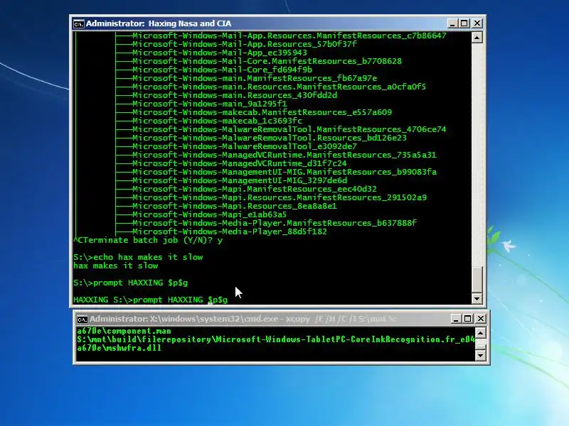Click scroll-down arrow in xcopy window
Screen dimensions: 569x426
(481, 356)
